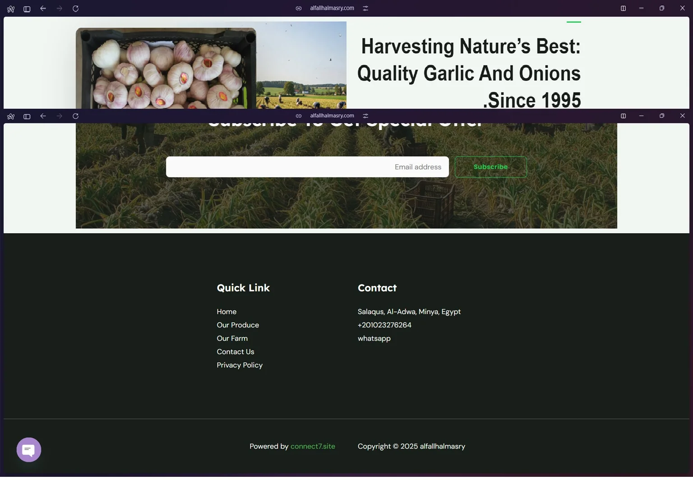
Task: Open the Home quick link
Action: click(226, 312)
